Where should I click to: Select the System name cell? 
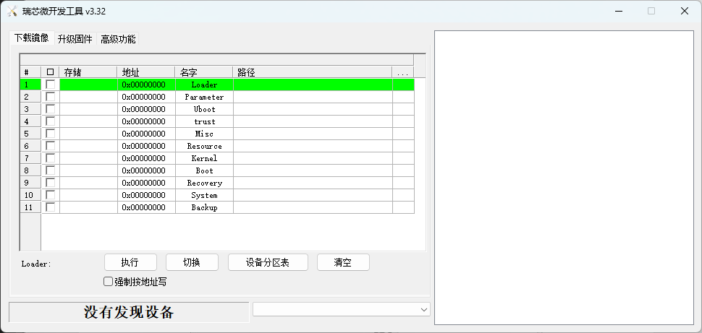pyautogui.click(x=204, y=195)
